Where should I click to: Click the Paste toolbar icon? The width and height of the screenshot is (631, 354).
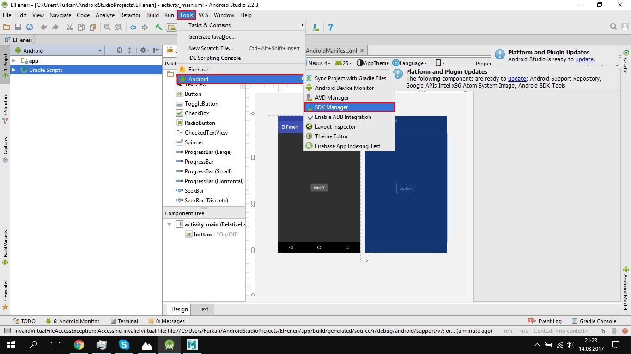93,27
